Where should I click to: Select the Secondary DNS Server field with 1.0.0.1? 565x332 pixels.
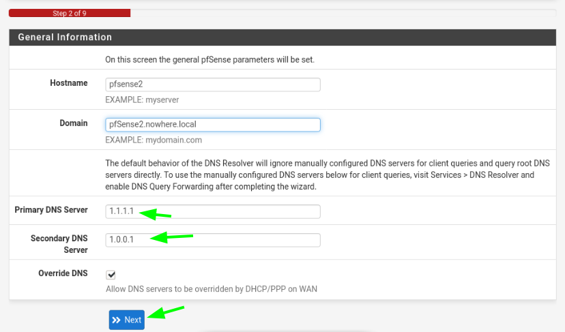point(213,240)
